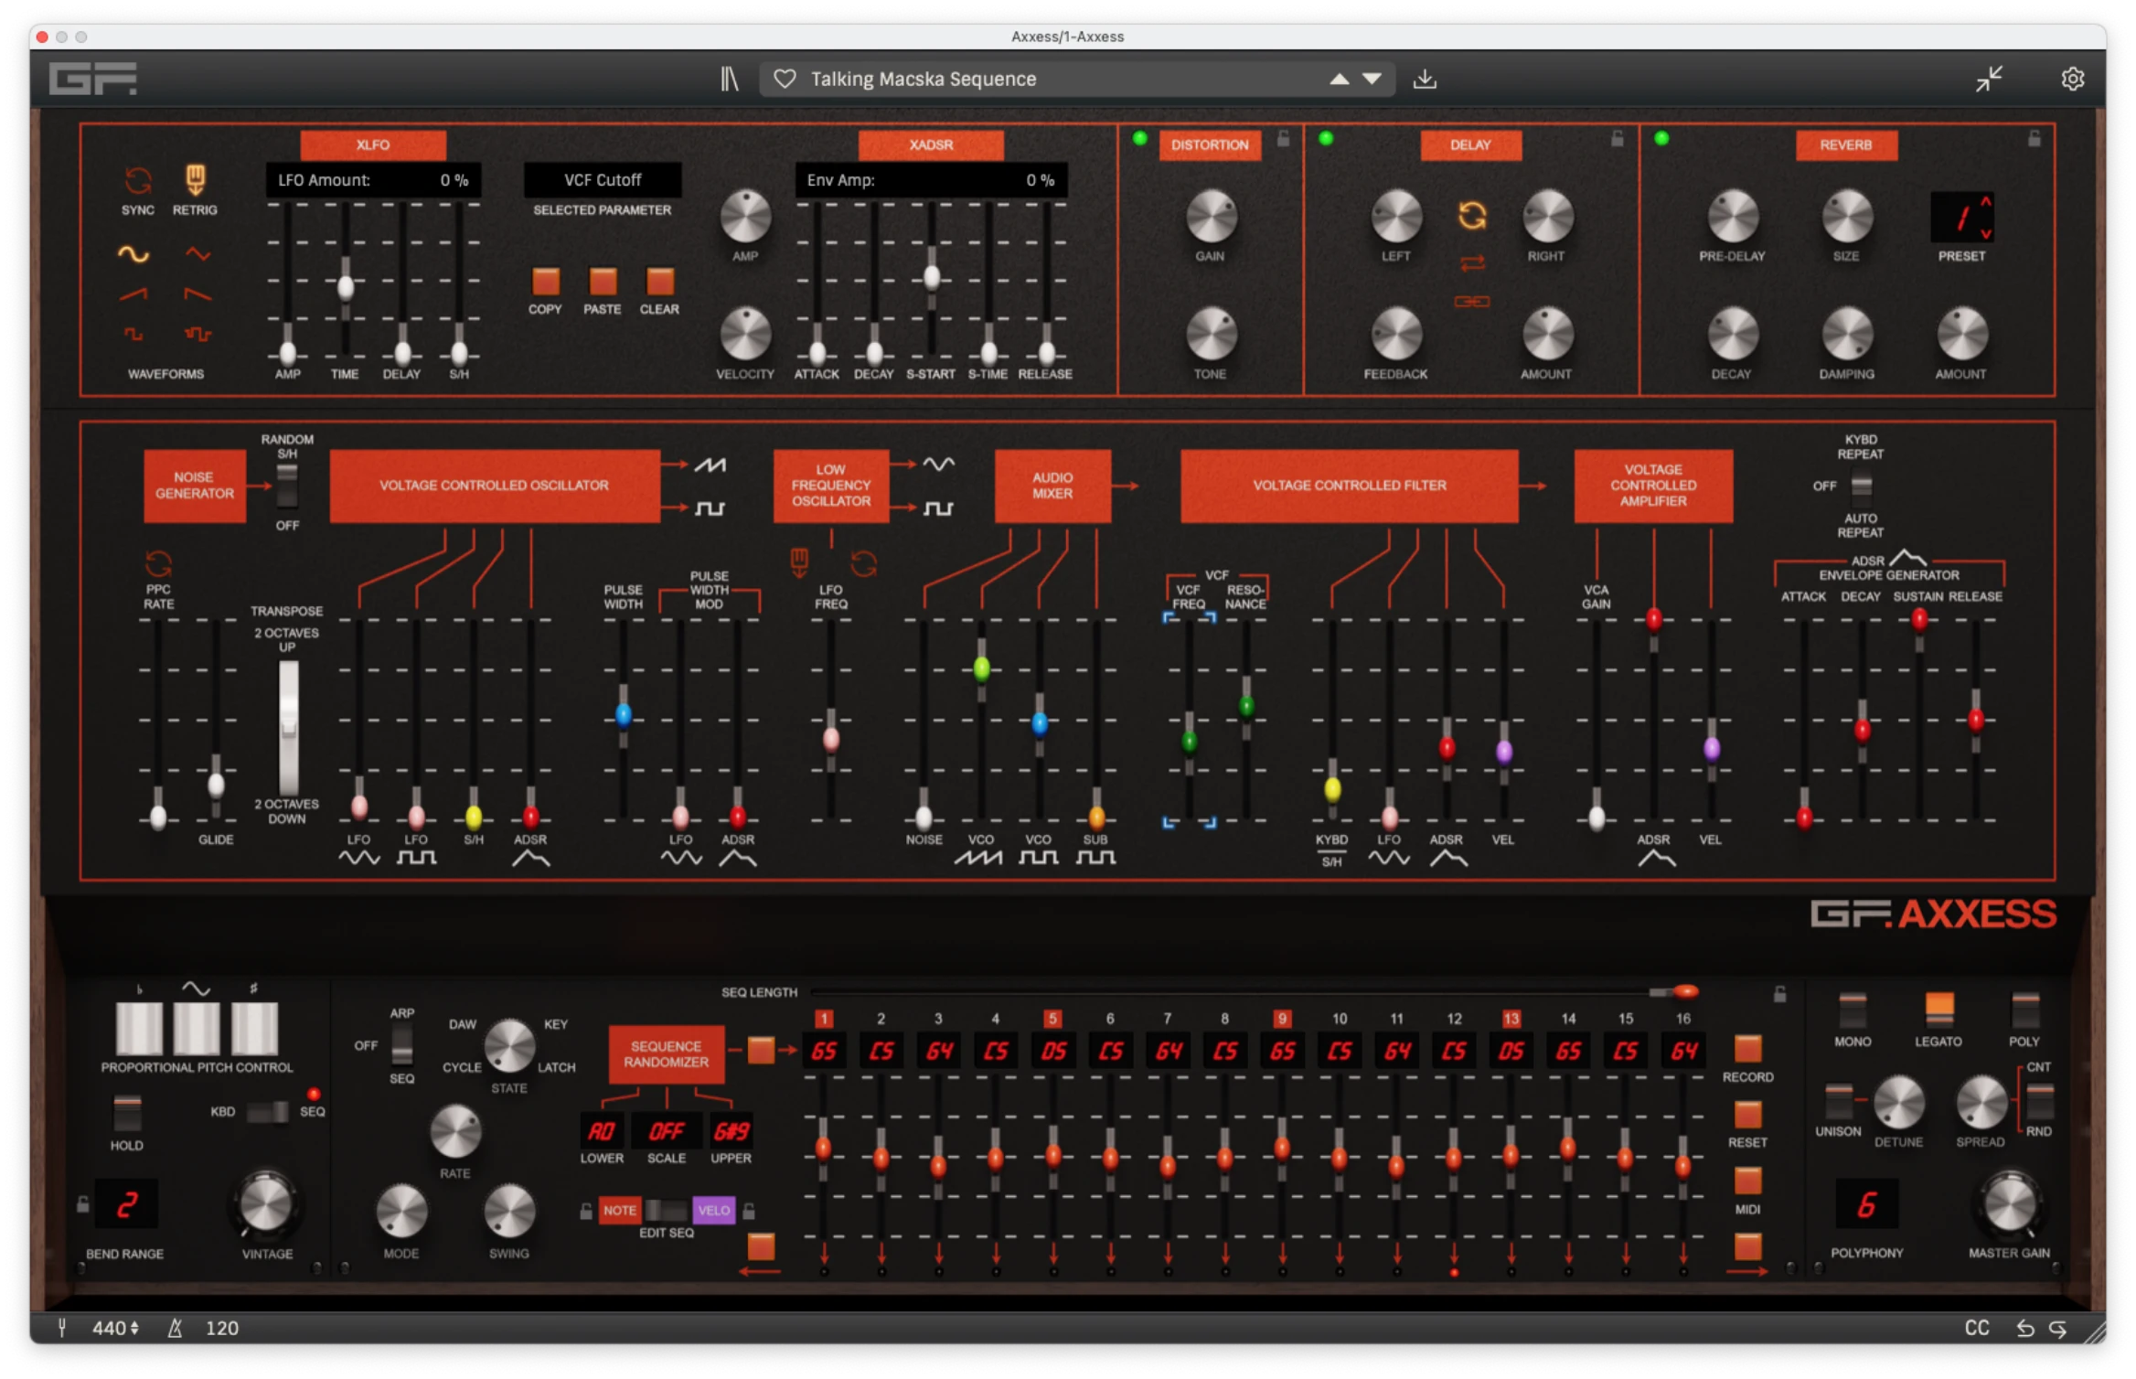Select the inverted sine XLFO waveform
2136x1379 pixels.
[x=198, y=254]
